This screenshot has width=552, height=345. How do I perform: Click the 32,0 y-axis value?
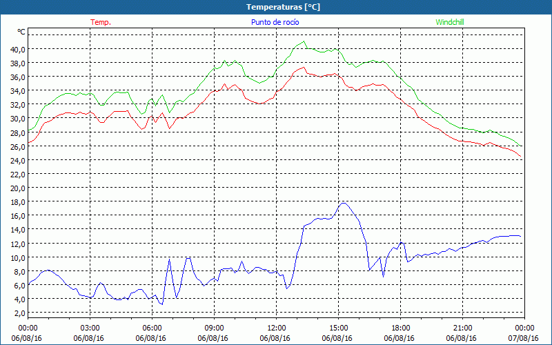[18, 105]
